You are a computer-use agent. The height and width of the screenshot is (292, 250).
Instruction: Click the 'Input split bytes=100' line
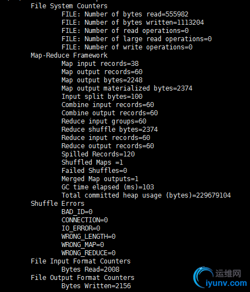point(102,97)
